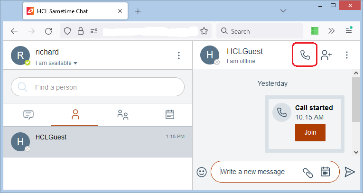Click the Find a person search field
Image resolution: width=363 pixels, height=193 pixels.
(97, 87)
